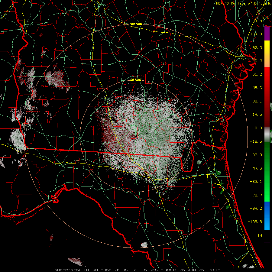This screenshot has height=272, width=272.
Task: Click the -47.6 velocity legend value
Action: tap(256, 168)
